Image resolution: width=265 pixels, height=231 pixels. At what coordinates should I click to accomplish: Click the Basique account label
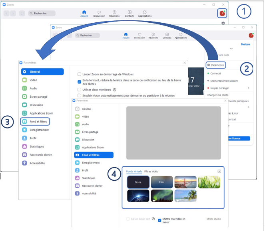tap(245, 44)
